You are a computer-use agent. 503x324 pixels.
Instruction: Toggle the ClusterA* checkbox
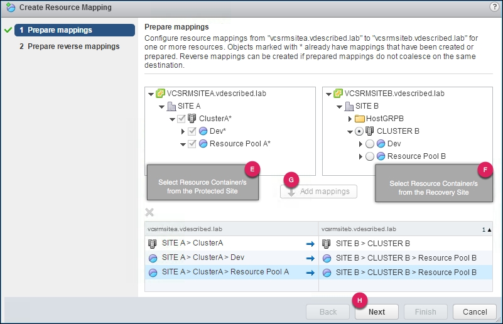181,119
